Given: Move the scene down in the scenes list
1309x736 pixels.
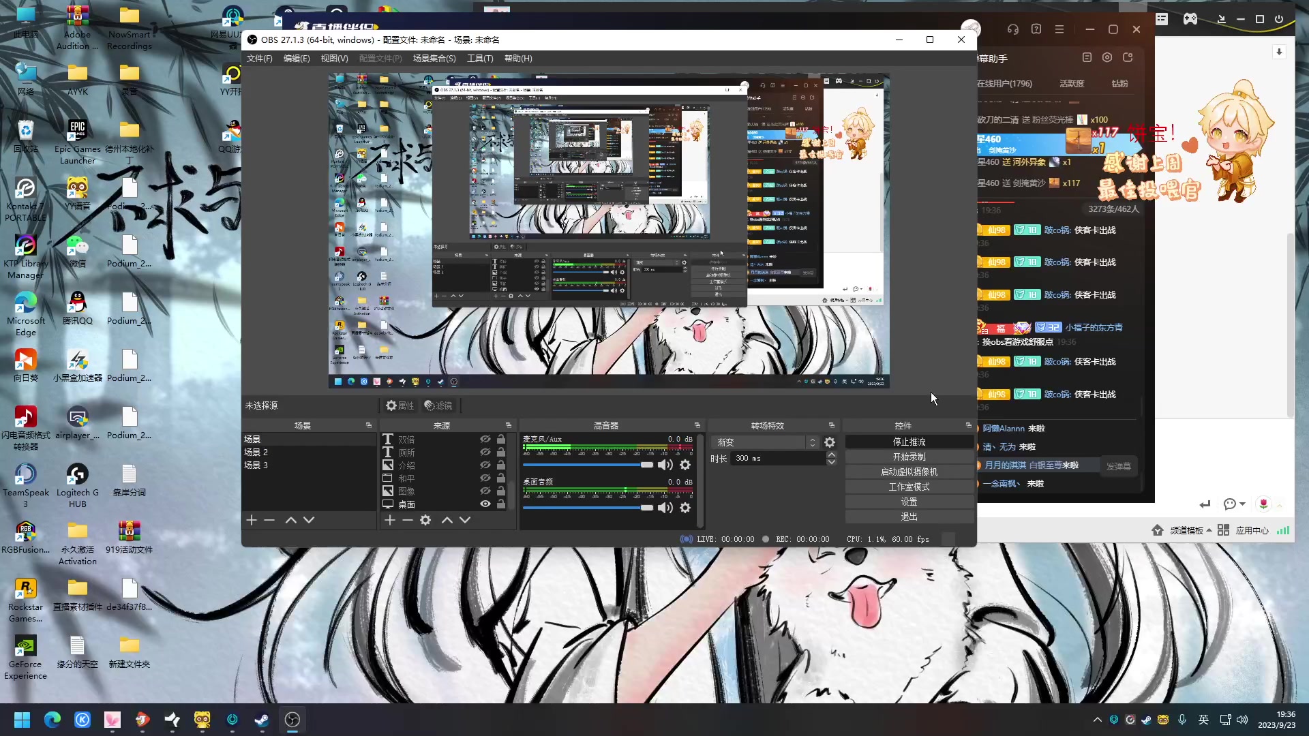Looking at the screenshot, I should (309, 520).
